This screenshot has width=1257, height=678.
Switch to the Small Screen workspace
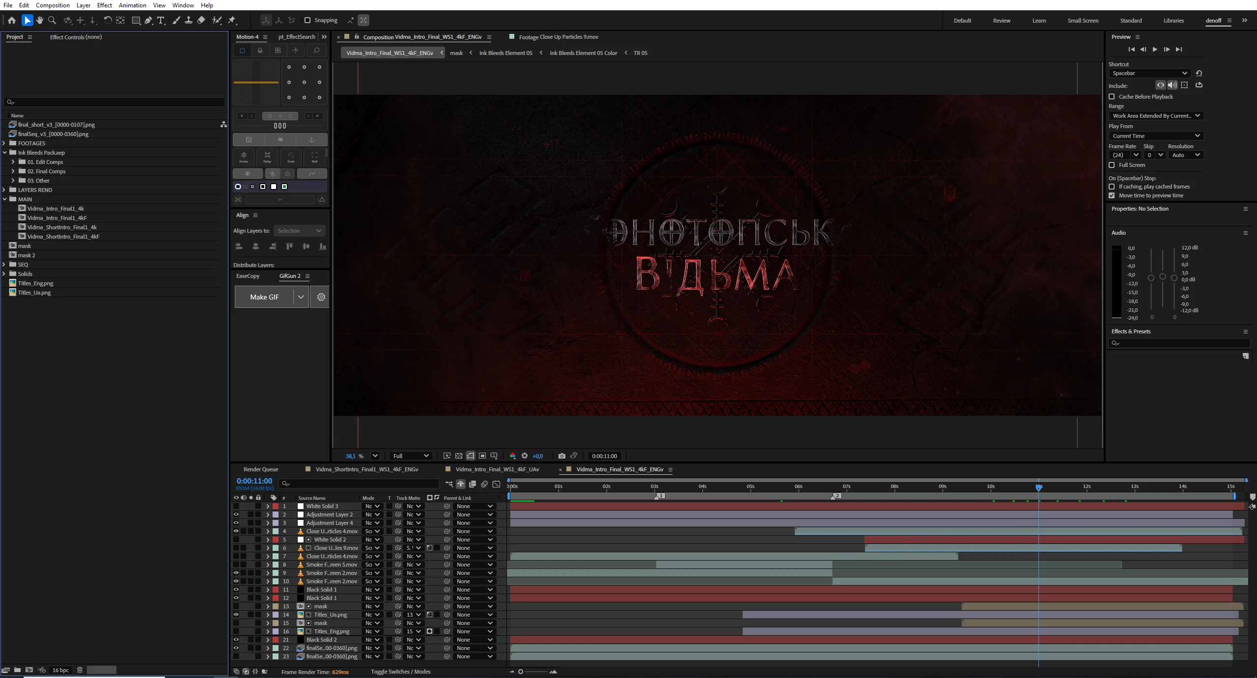tap(1082, 20)
